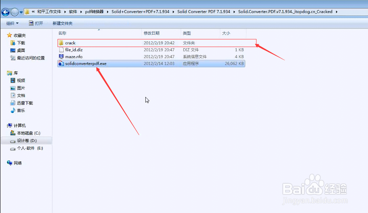
Task: Click the DIZ 文件 type cell
Action: click(191, 50)
